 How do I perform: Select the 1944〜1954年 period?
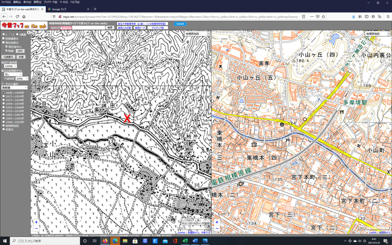coord(4,104)
